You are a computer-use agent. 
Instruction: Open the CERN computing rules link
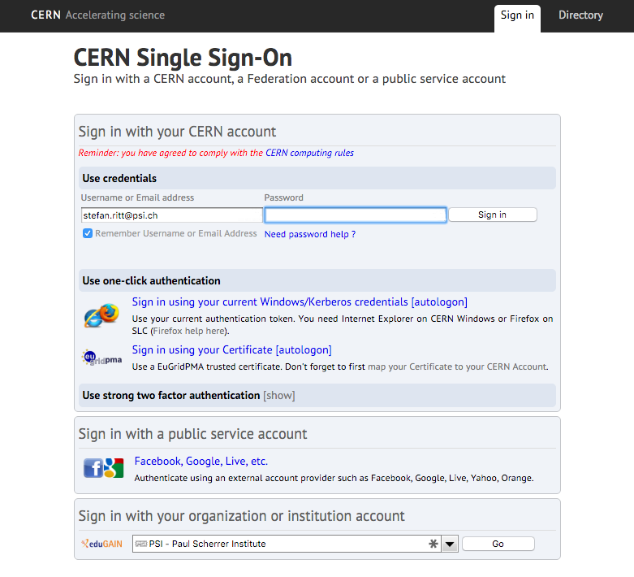pyautogui.click(x=309, y=153)
